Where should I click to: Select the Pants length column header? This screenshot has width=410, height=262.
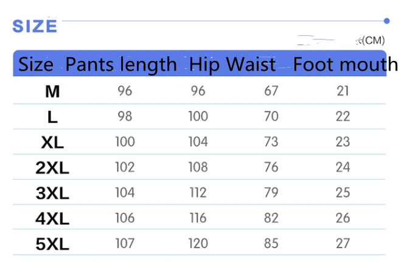[x=120, y=65]
